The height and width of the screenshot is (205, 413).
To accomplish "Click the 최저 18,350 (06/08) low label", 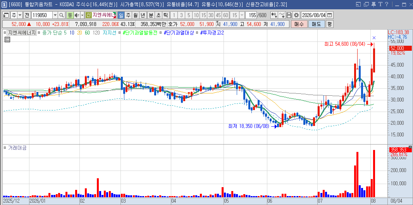I will tap(249, 126).
